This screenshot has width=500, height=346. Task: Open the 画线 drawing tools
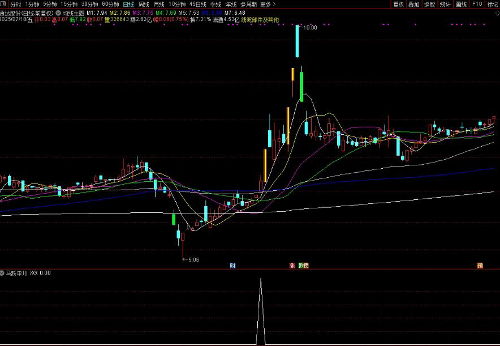click(x=461, y=4)
